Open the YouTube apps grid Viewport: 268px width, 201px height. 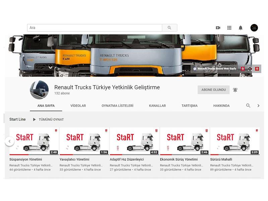click(x=229, y=28)
